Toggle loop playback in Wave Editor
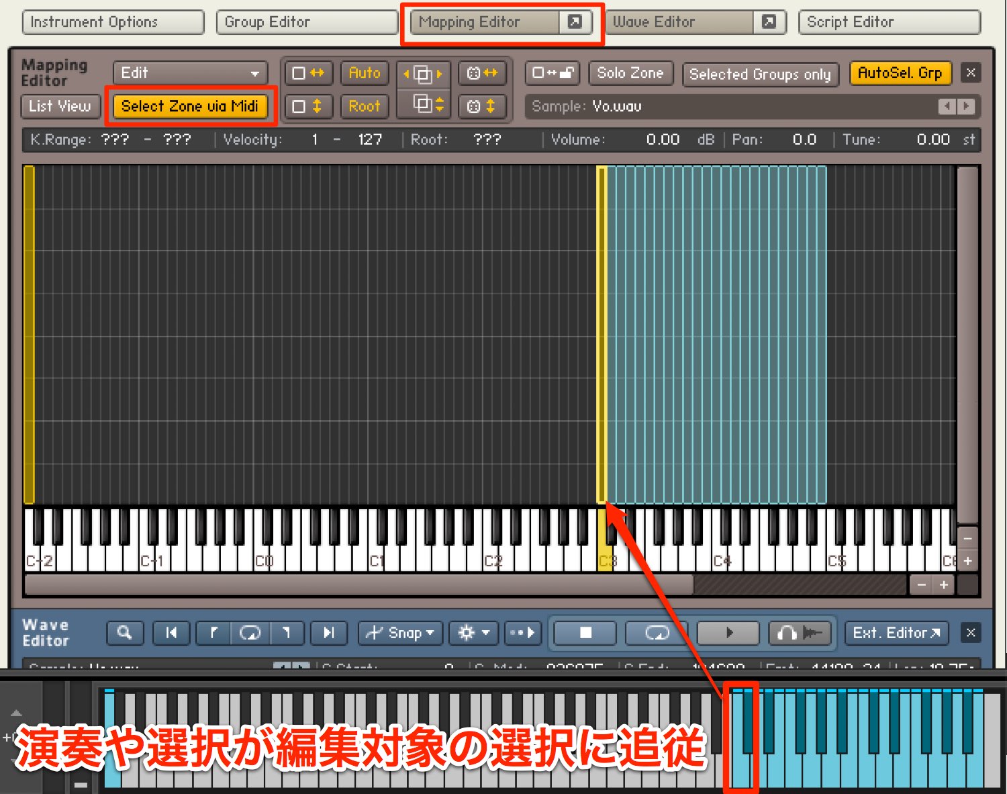1007x794 pixels. click(x=657, y=633)
